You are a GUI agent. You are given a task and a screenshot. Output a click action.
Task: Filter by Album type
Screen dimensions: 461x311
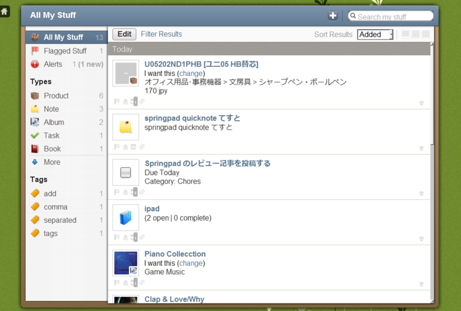point(66,122)
